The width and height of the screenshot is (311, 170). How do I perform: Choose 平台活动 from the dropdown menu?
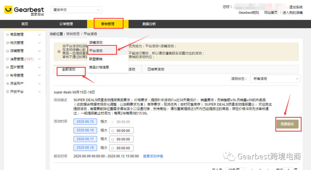click(x=108, y=51)
